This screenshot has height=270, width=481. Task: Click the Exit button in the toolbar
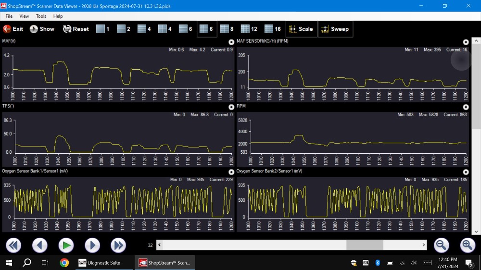click(x=13, y=29)
